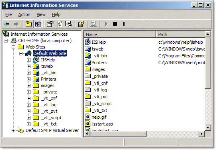Expand _vti_script in the tree

point(29,118)
